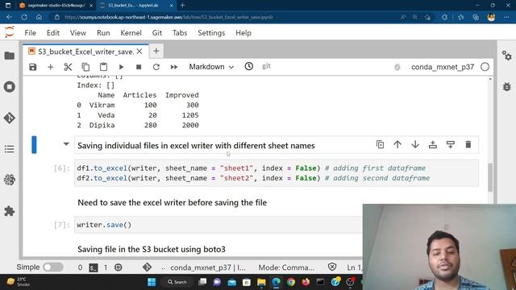The width and height of the screenshot is (516, 290).
Task: Move the selected cell up
Action: (397, 144)
